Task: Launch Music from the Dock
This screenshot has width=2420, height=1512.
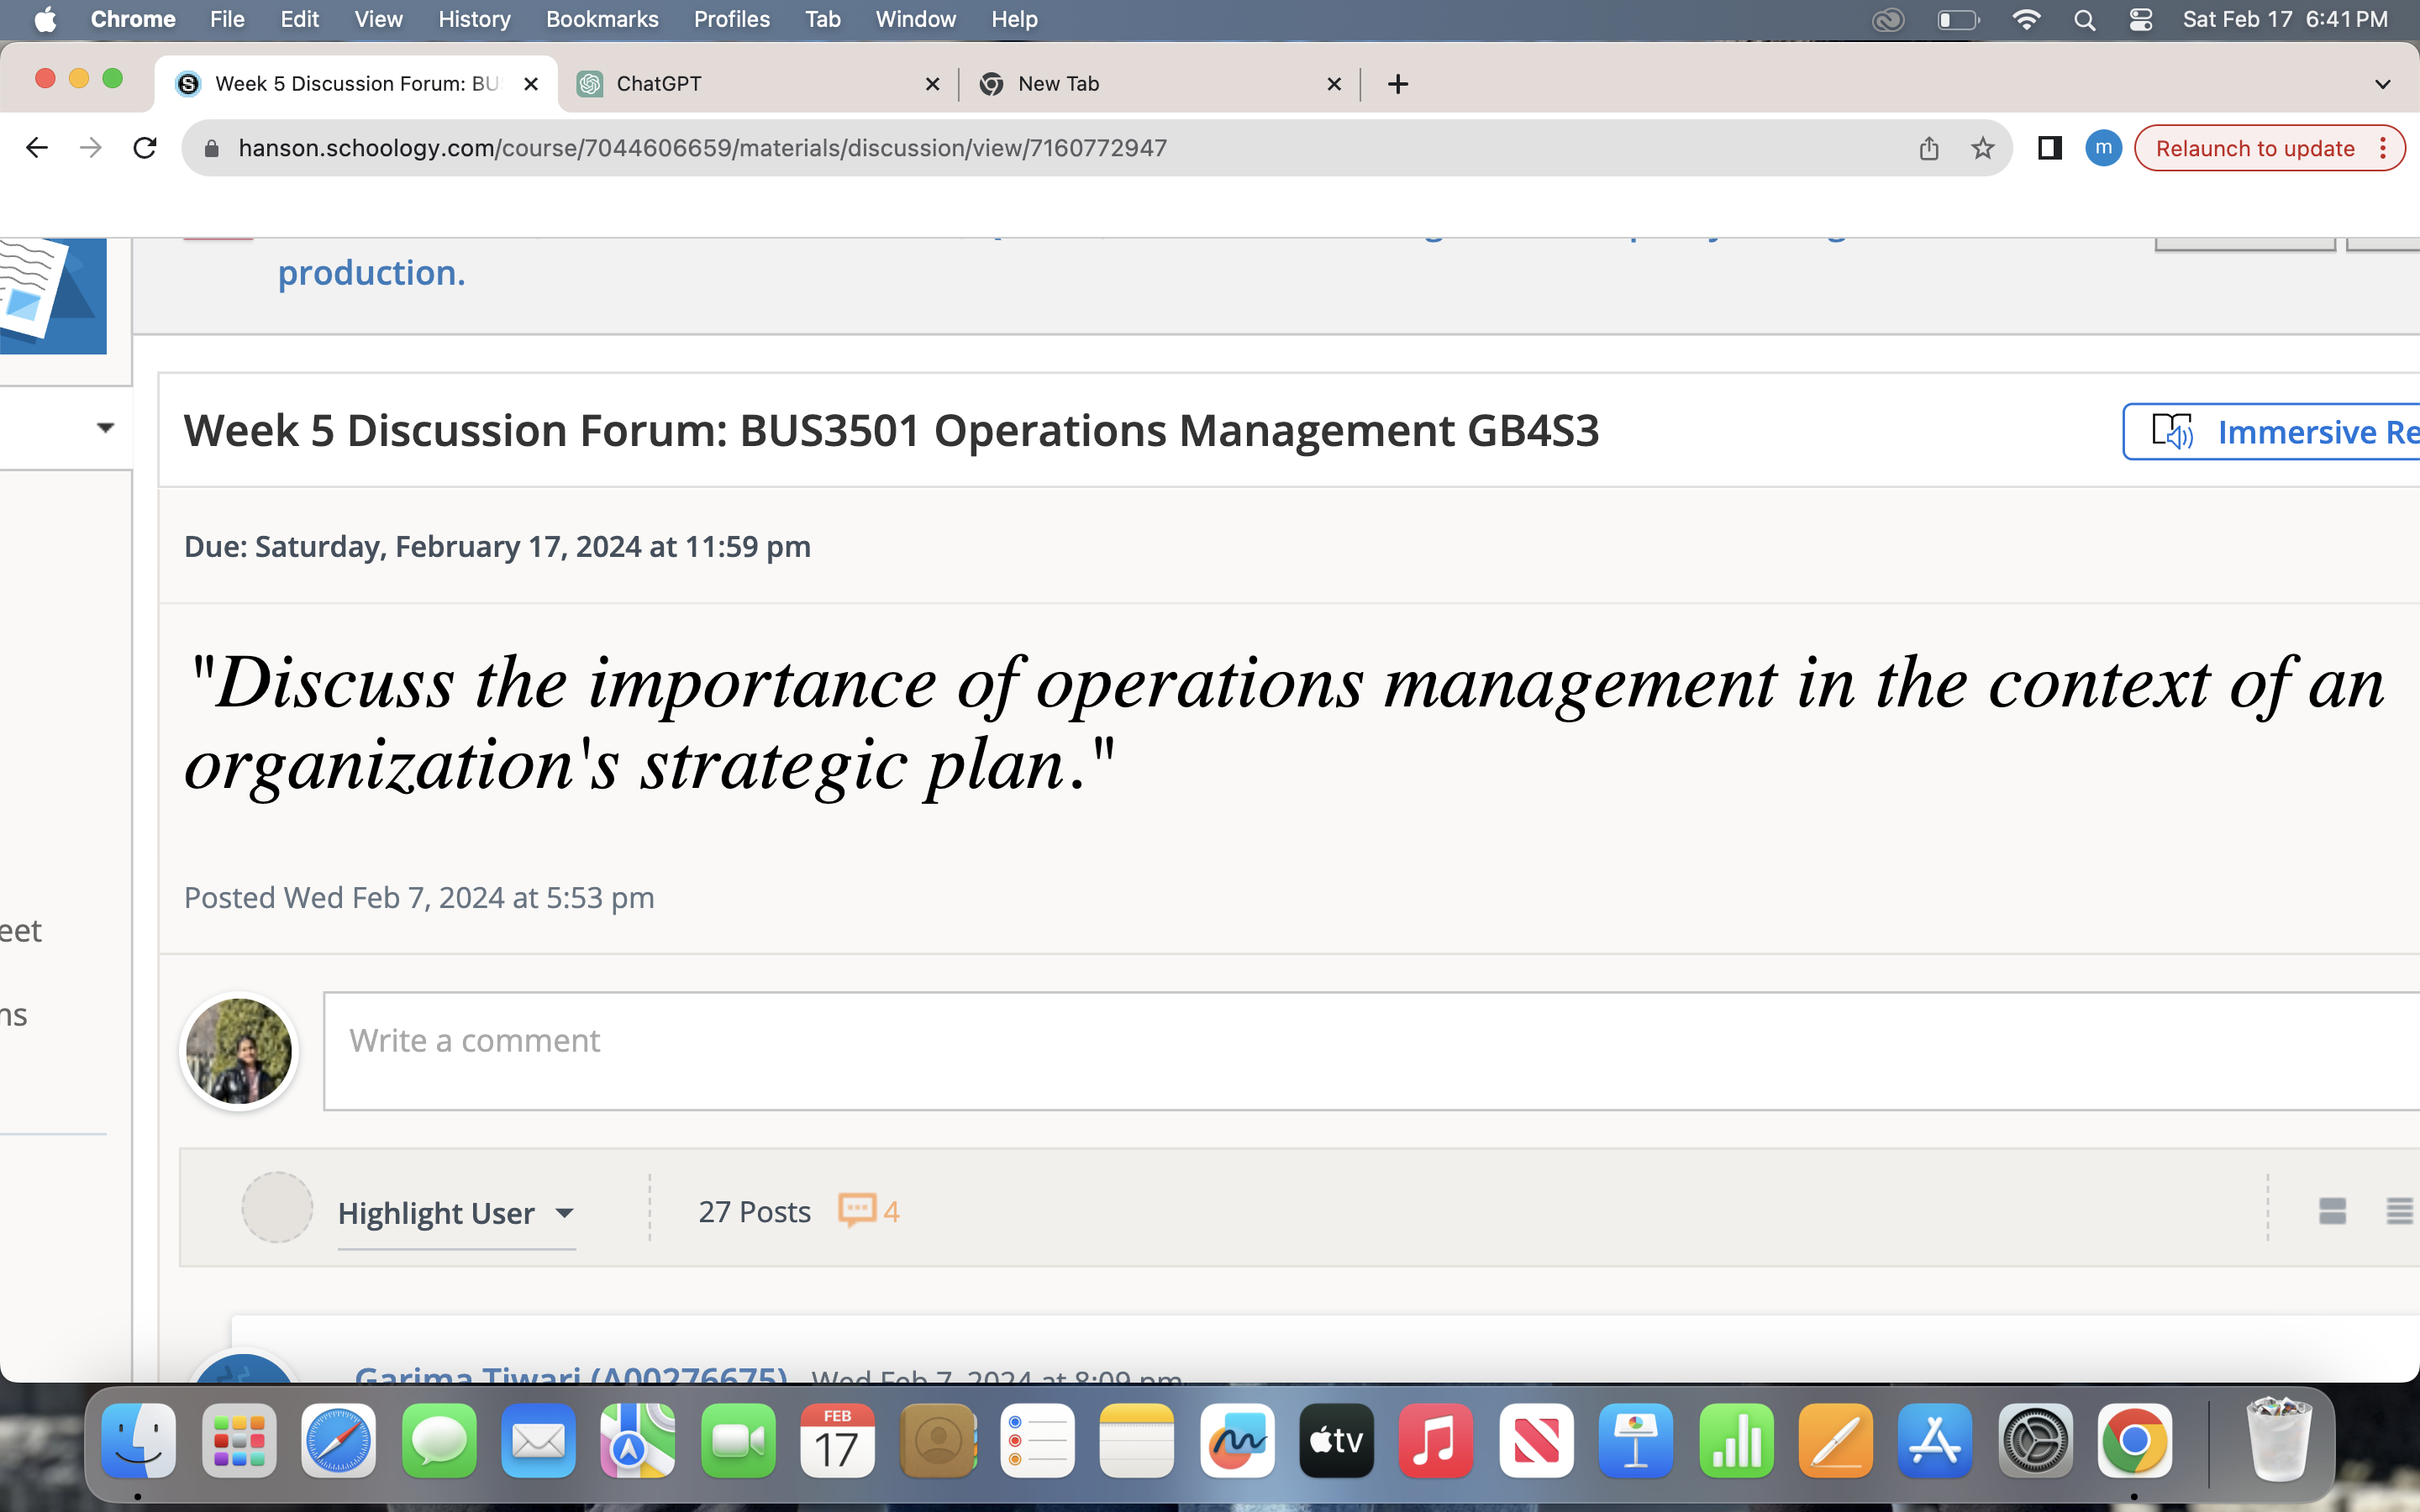Action: tap(1436, 1441)
